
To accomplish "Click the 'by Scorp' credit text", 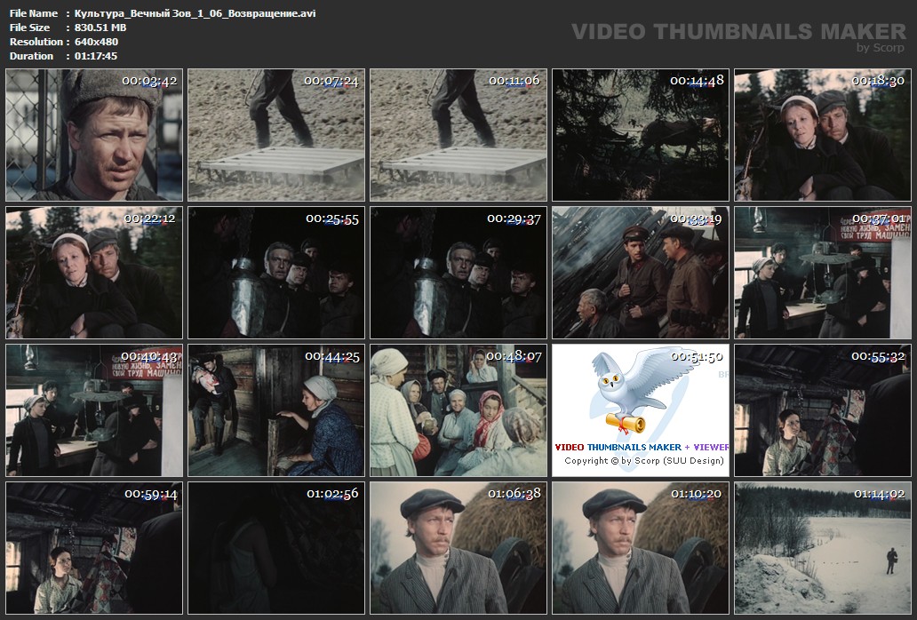I will 880,48.
